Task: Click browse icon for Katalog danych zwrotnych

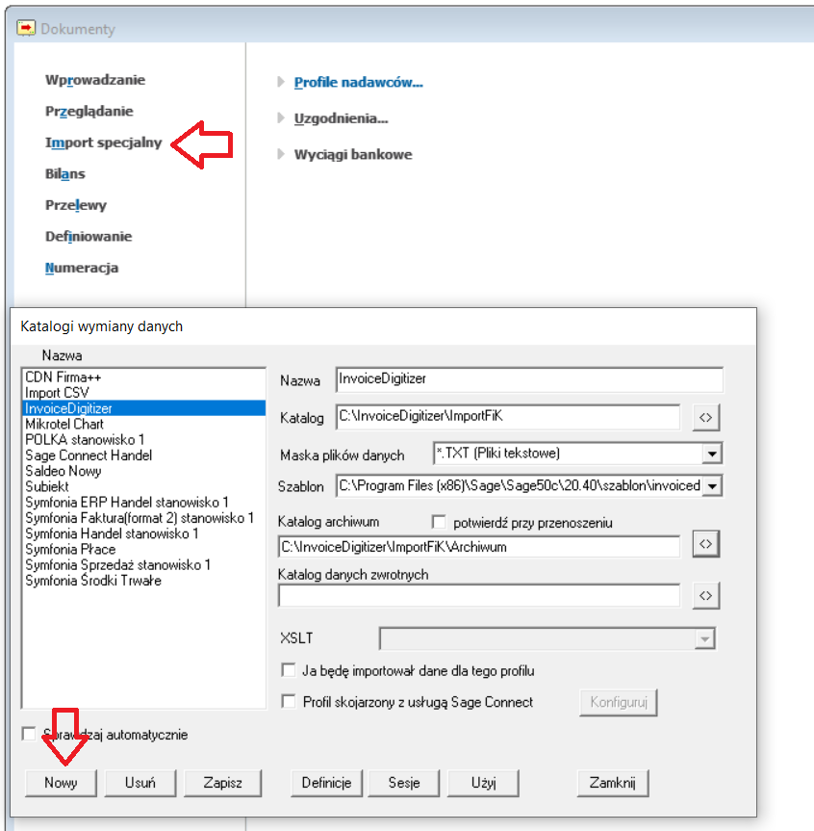Action: tap(705, 596)
